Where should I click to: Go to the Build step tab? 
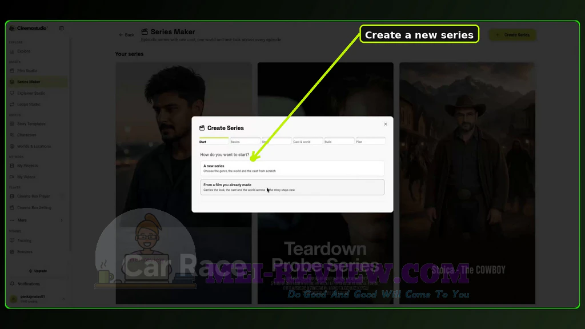339,141
